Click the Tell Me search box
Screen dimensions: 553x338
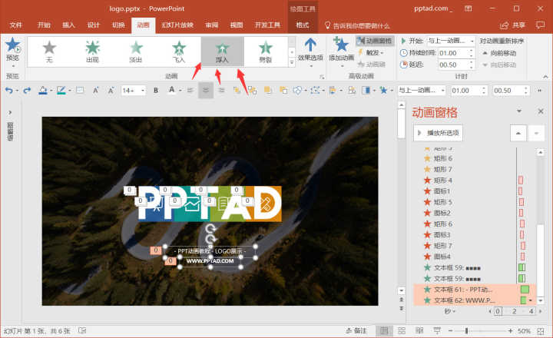point(357,25)
